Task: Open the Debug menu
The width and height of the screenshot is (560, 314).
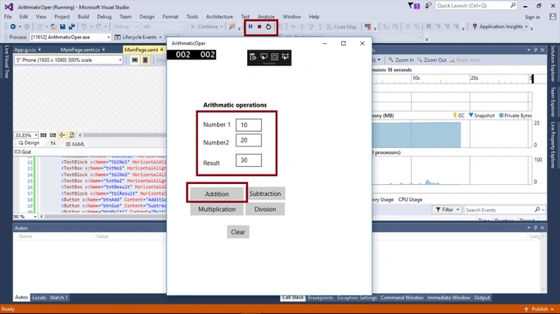Action: (104, 16)
